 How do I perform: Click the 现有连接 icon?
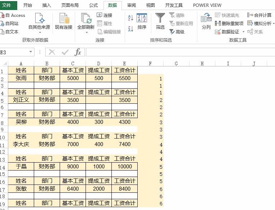pyautogui.click(x=64, y=18)
